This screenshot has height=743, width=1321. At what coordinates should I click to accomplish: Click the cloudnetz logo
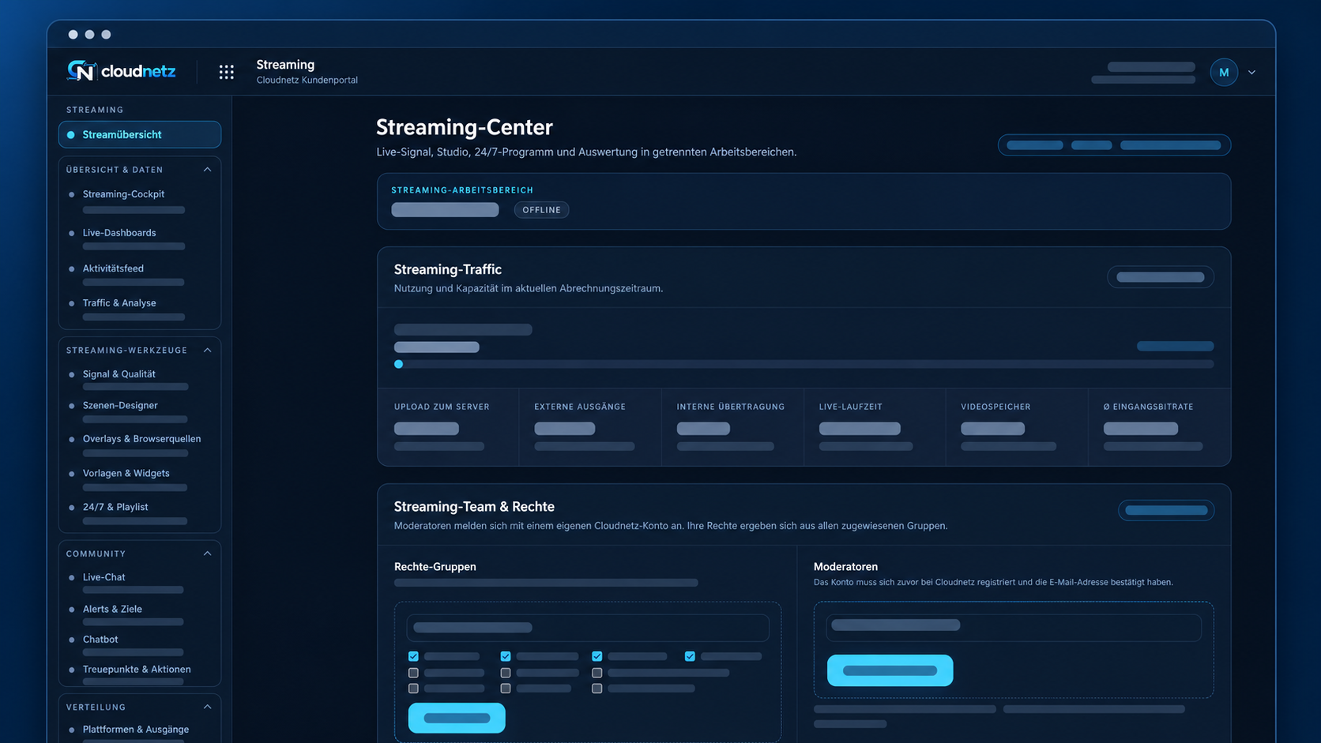coord(122,71)
